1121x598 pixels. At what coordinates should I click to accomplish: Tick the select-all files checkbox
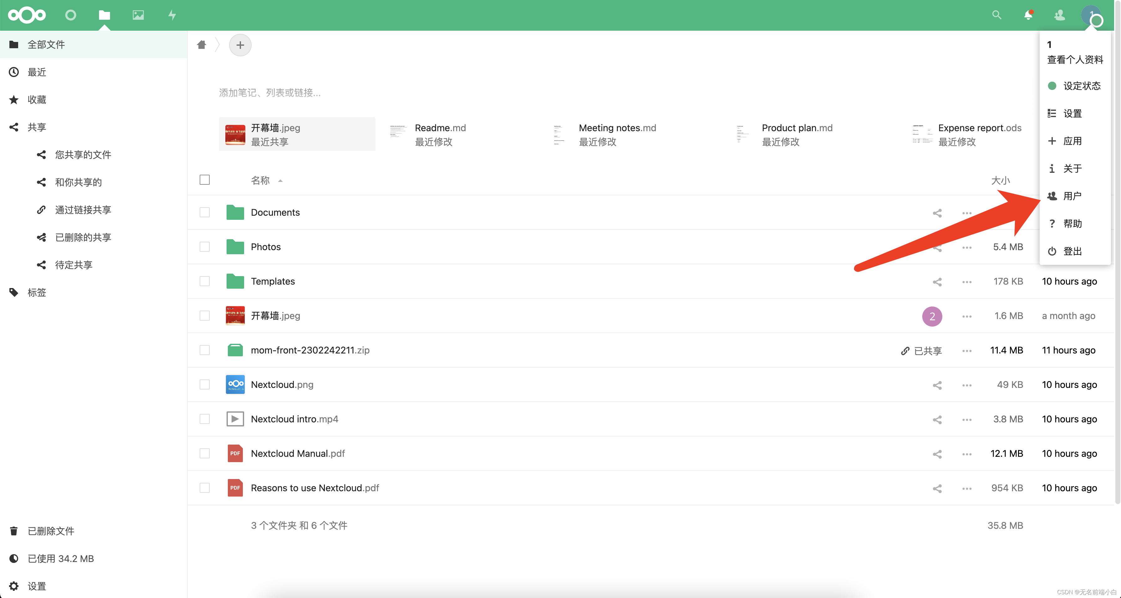tap(205, 180)
